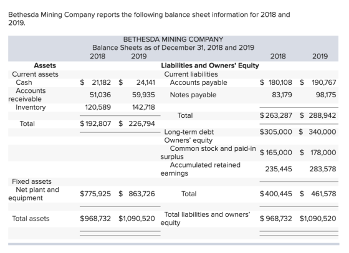This screenshot has width=349, height=253.
Task: Select the 'Owners' equity' heading
Action: pyautogui.click(x=188, y=140)
